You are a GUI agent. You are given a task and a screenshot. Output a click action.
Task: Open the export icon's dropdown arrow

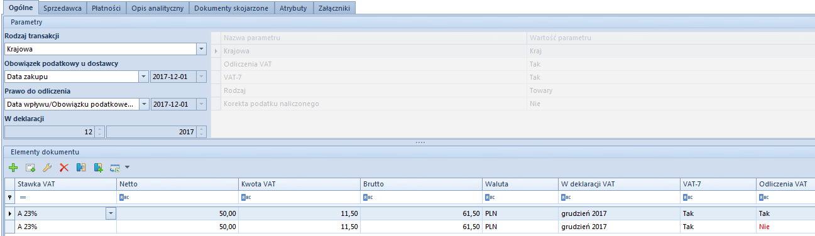tap(127, 168)
